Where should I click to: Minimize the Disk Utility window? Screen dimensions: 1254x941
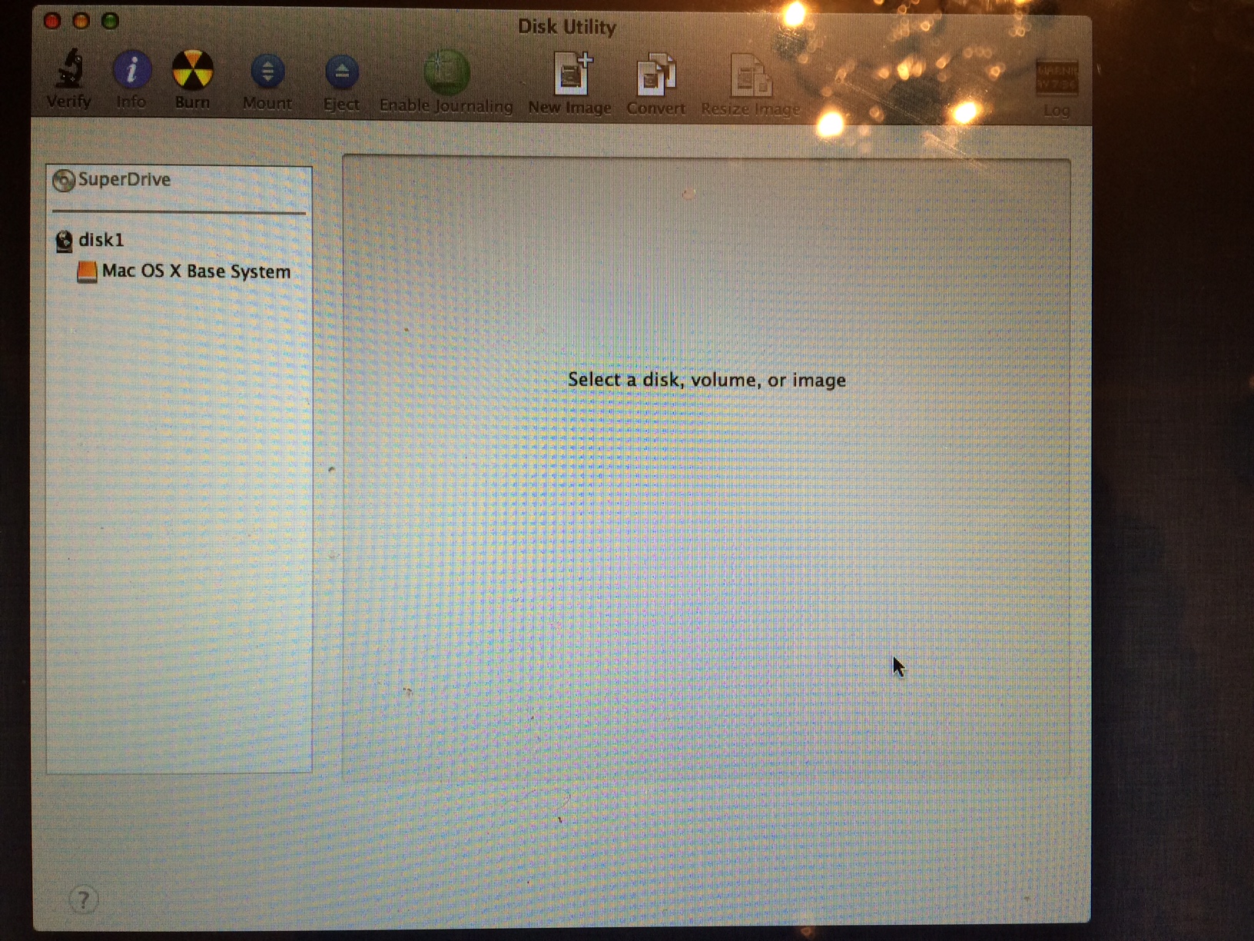point(81,21)
